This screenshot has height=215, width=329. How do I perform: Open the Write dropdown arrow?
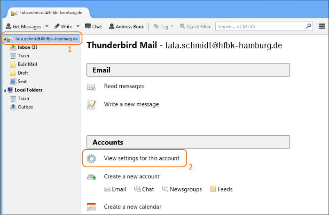tap(78, 27)
